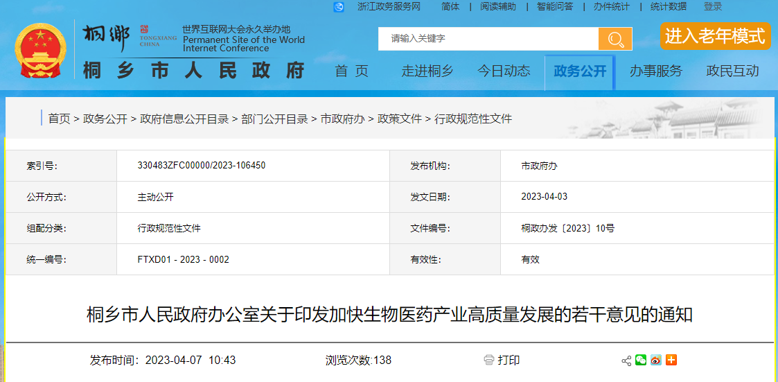Click the orange plus more-sharing icon

[x=671, y=360]
